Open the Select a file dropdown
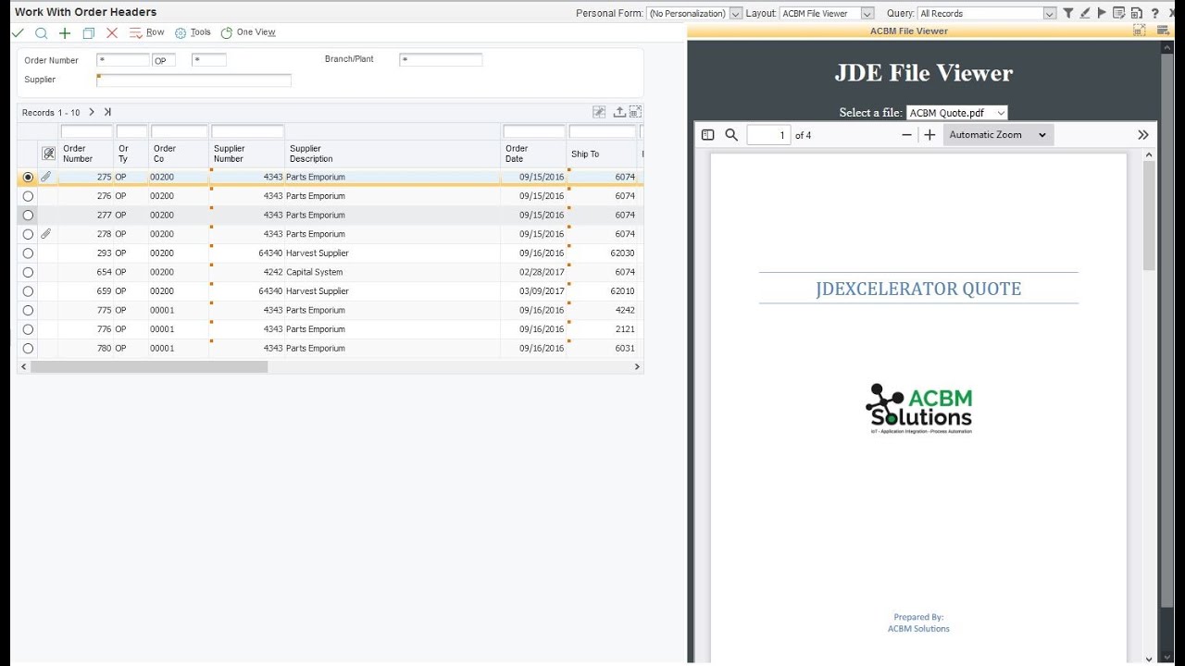Image resolution: width=1185 pixels, height=666 pixels. [956, 113]
